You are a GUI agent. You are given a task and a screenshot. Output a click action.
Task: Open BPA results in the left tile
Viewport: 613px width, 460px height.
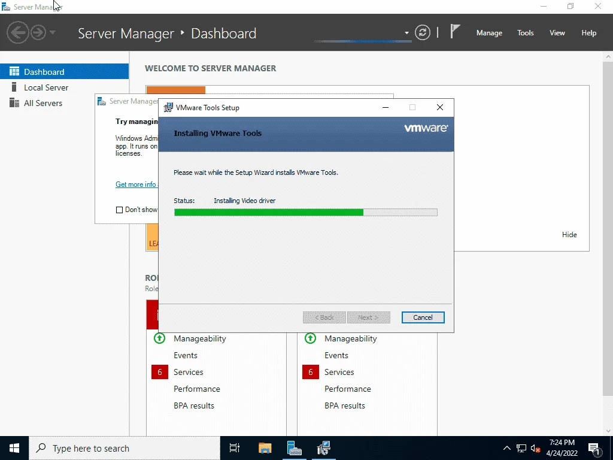(194, 405)
